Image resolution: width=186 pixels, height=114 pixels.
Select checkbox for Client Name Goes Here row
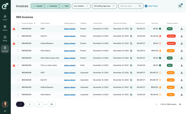18,58
